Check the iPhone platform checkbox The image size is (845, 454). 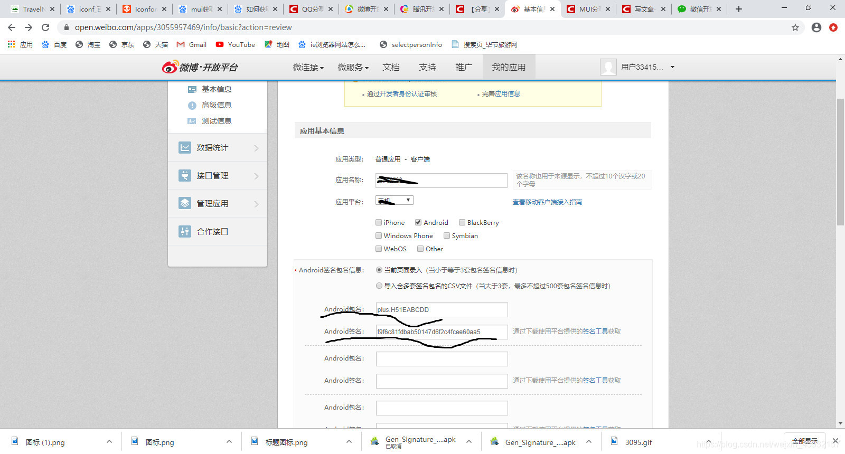pos(379,222)
